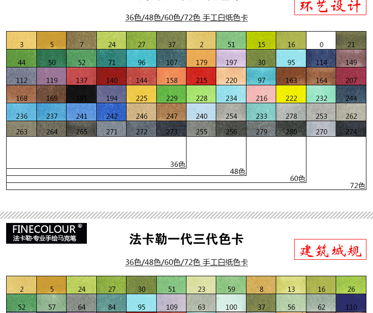Select the lavender swatch numbered 197
This screenshot has width=373, height=313.
click(x=231, y=58)
